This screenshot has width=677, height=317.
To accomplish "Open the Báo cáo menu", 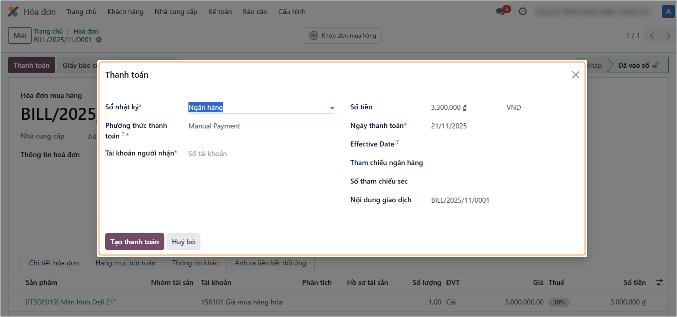I will [x=255, y=12].
